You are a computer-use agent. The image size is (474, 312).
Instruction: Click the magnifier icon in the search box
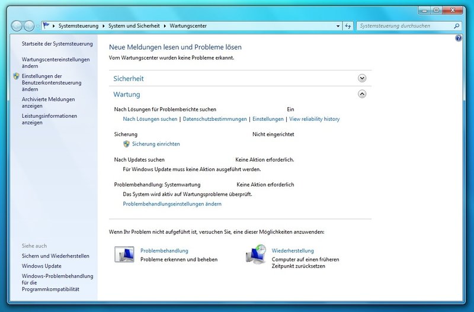456,26
